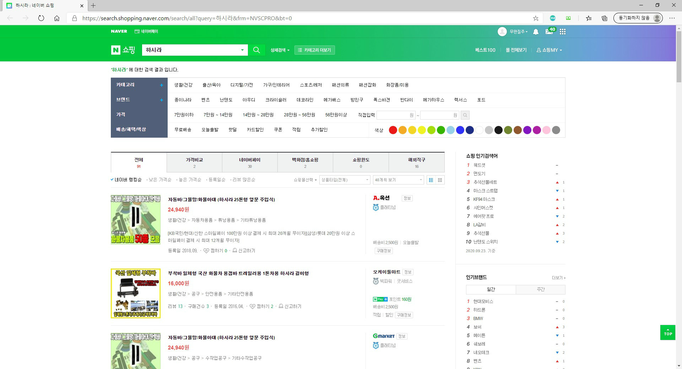The width and height of the screenshot is (682, 369).
Task: Open 상품타입(전체) dropdown
Action: coord(345,180)
